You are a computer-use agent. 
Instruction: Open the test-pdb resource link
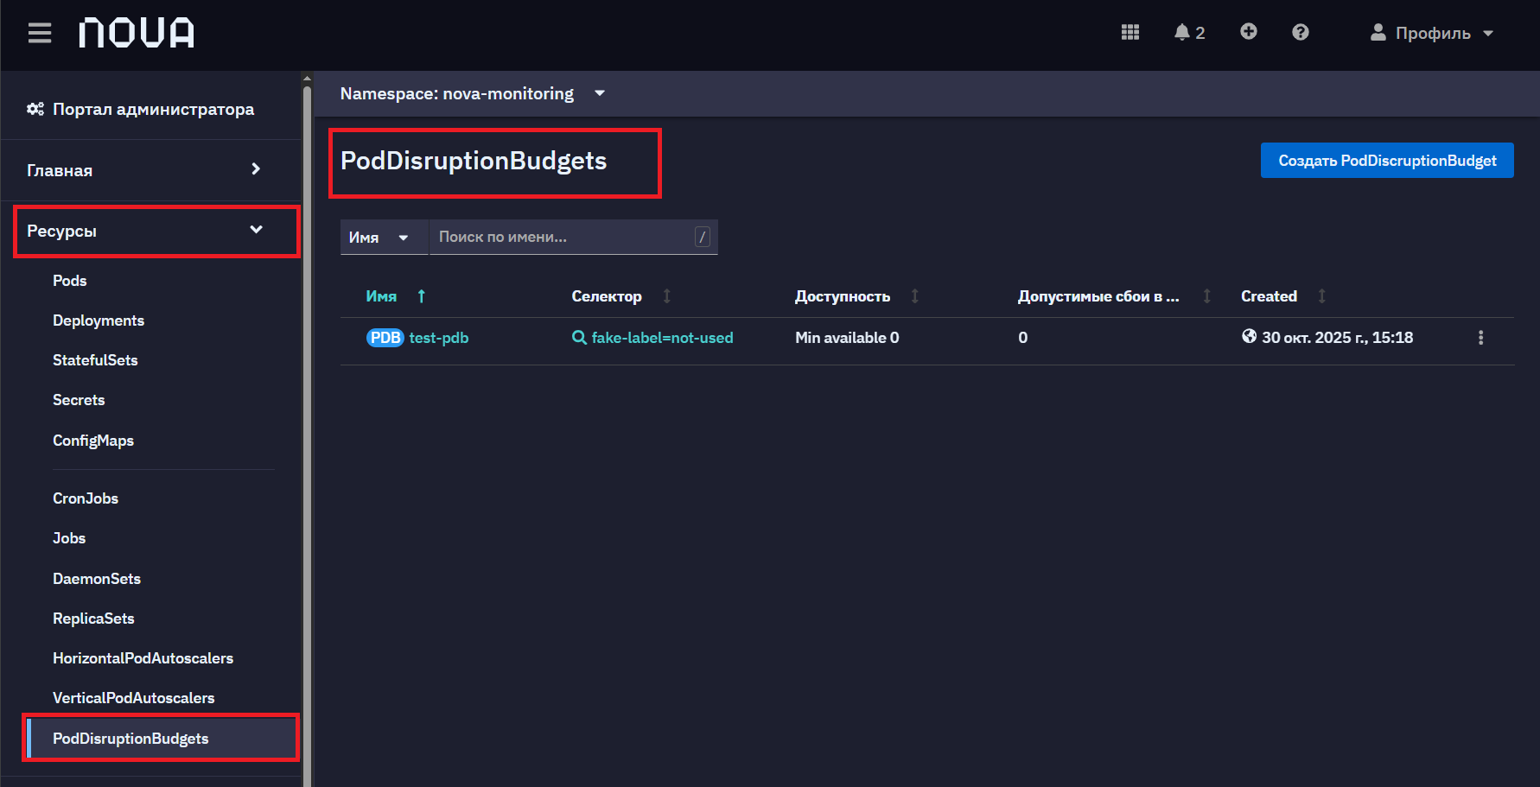click(x=439, y=338)
